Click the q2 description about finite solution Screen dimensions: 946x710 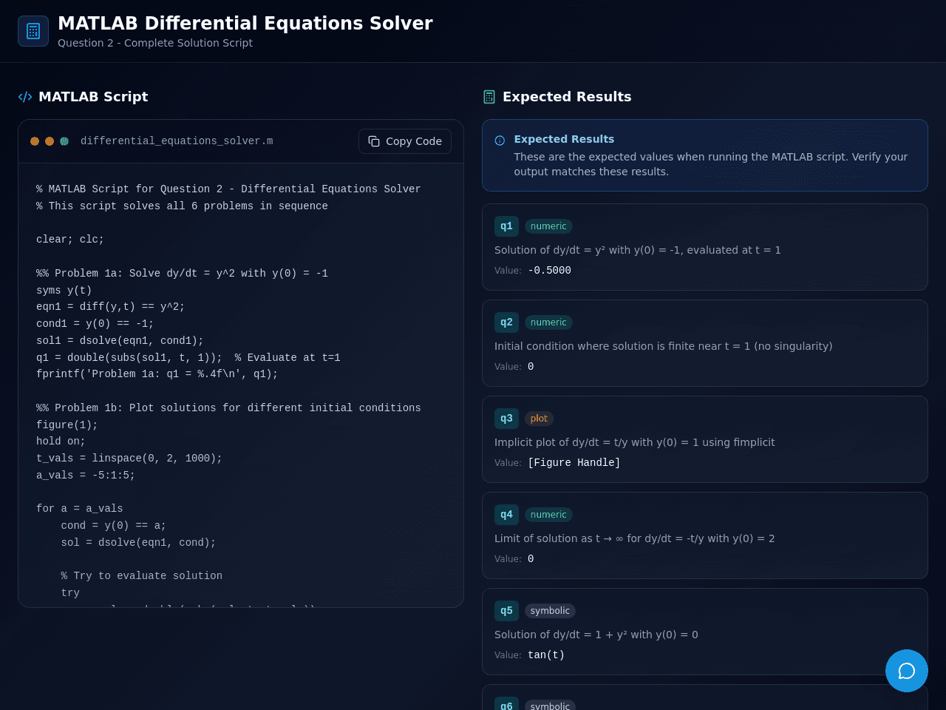pyautogui.click(x=664, y=346)
